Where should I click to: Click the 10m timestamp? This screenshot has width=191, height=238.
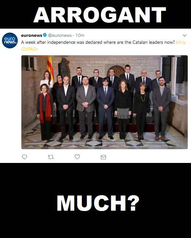coord(80,35)
